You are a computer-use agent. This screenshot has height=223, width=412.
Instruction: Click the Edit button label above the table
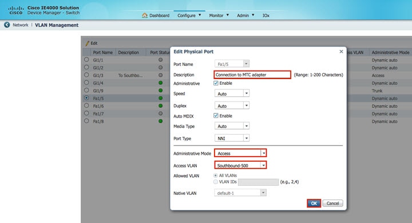pos(94,43)
